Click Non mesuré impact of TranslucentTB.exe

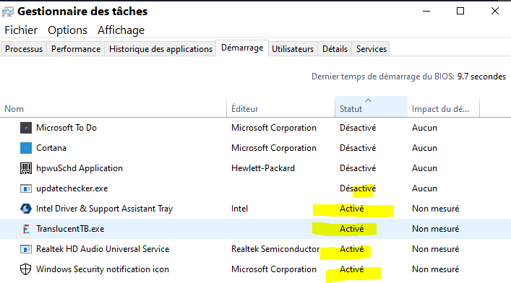[x=435, y=229]
